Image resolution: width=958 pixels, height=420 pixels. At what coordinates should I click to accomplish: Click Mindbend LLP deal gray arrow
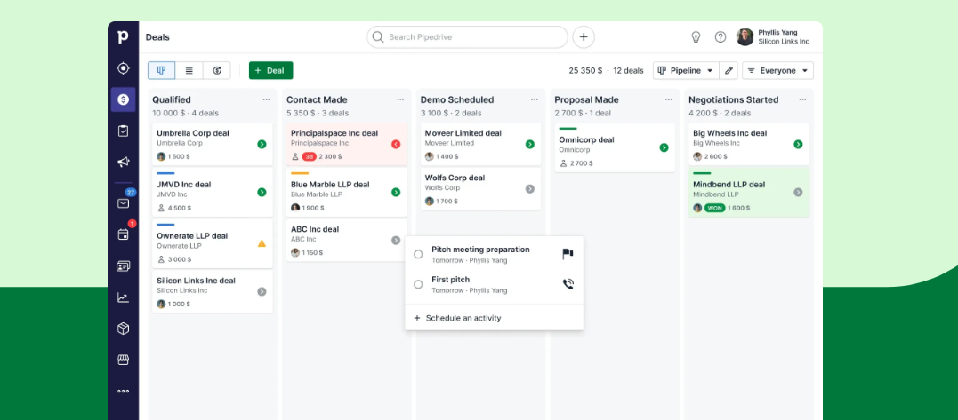tap(798, 192)
